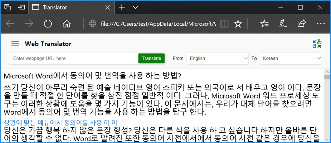This screenshot has width=331, height=143.
Task: Close the Translator tab
Action: click(107, 7)
